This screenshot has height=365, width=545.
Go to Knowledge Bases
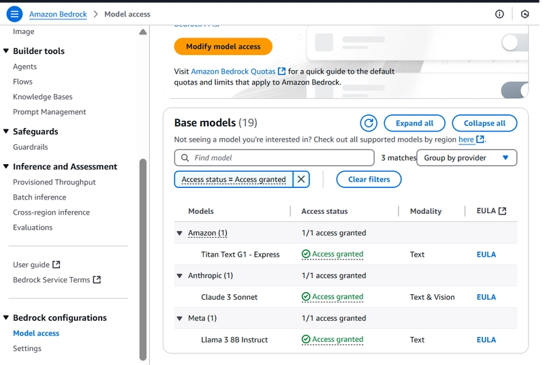pyautogui.click(x=43, y=97)
